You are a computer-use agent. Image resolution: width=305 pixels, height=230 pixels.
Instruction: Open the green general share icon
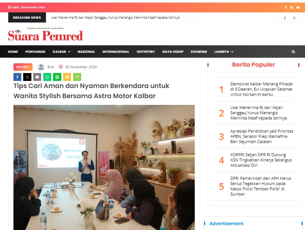click(77, 77)
